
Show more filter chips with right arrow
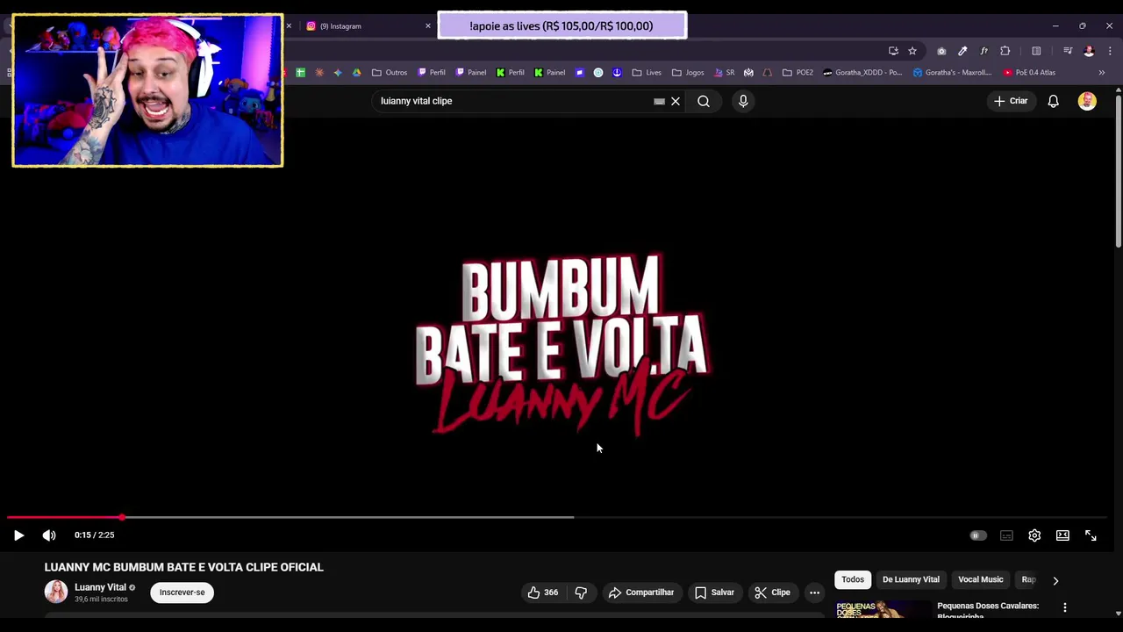[1055, 580]
